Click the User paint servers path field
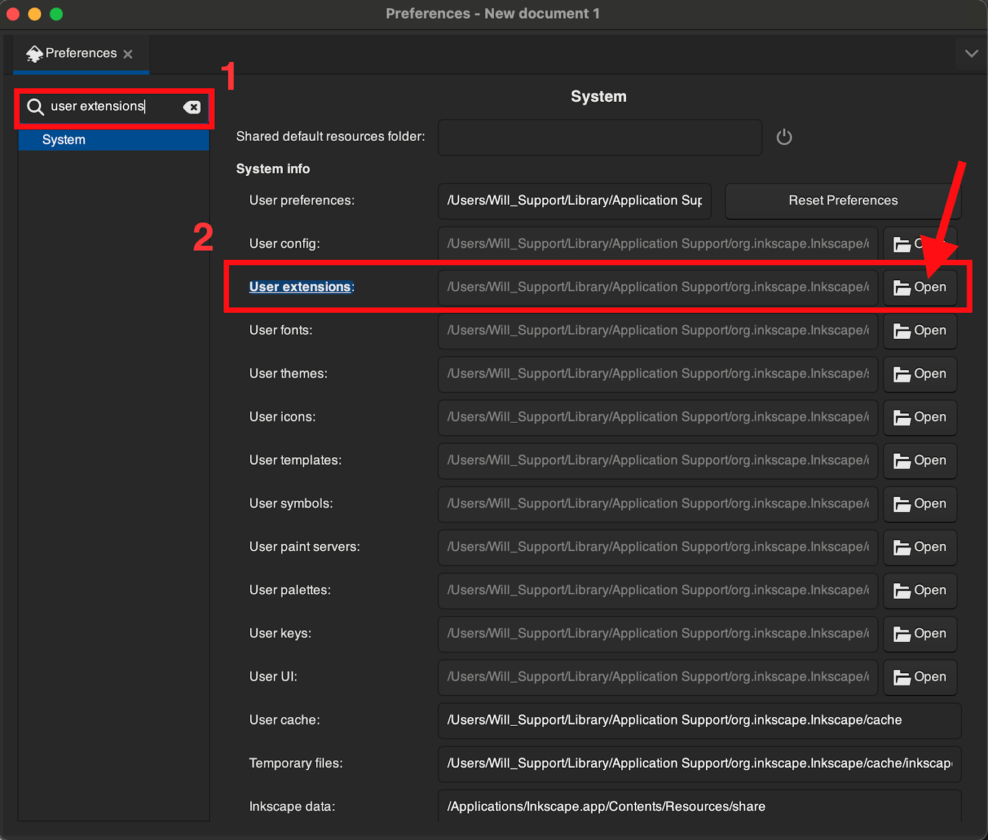The height and width of the screenshot is (840, 988). click(658, 547)
